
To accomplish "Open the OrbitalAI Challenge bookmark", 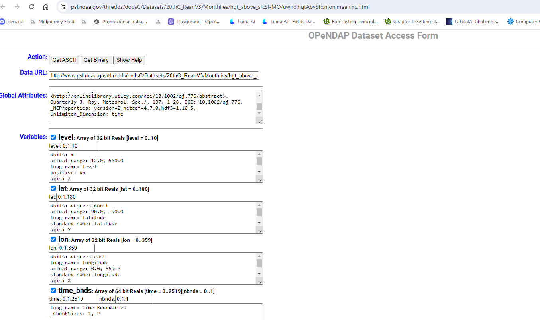I will coord(473,22).
